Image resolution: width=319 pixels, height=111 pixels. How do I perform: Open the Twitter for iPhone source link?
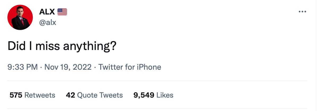pyautogui.click(x=130, y=67)
